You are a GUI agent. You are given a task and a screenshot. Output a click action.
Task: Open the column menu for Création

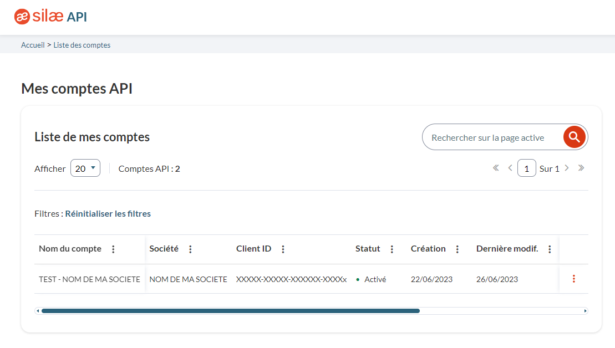pyautogui.click(x=457, y=249)
